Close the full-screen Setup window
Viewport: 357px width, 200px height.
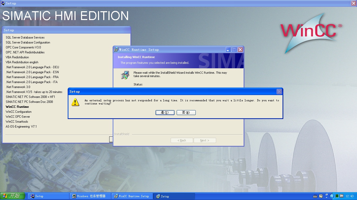pos(354,3)
